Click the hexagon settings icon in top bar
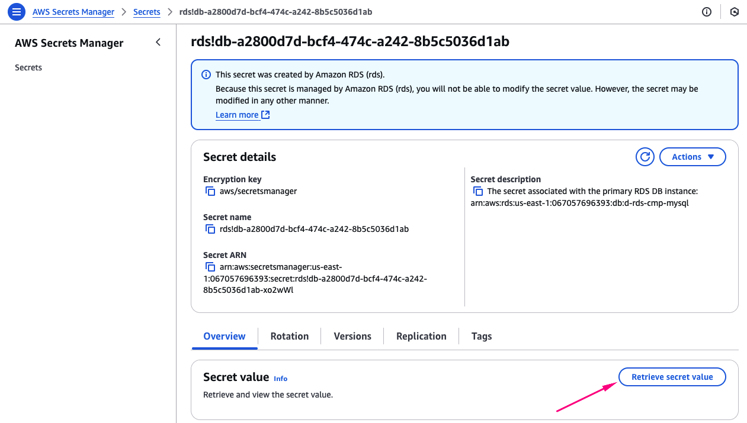747x423 pixels. point(735,12)
